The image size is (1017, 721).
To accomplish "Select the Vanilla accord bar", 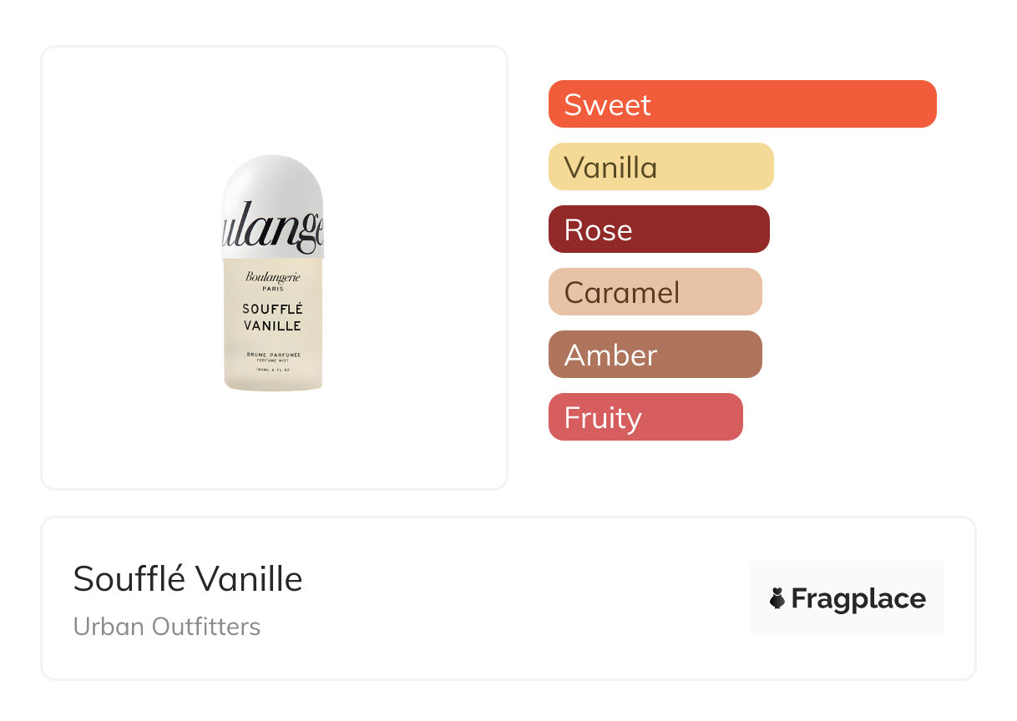I will (660, 167).
